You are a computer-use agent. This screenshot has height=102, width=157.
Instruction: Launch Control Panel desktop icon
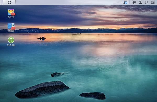[x=11, y=26]
